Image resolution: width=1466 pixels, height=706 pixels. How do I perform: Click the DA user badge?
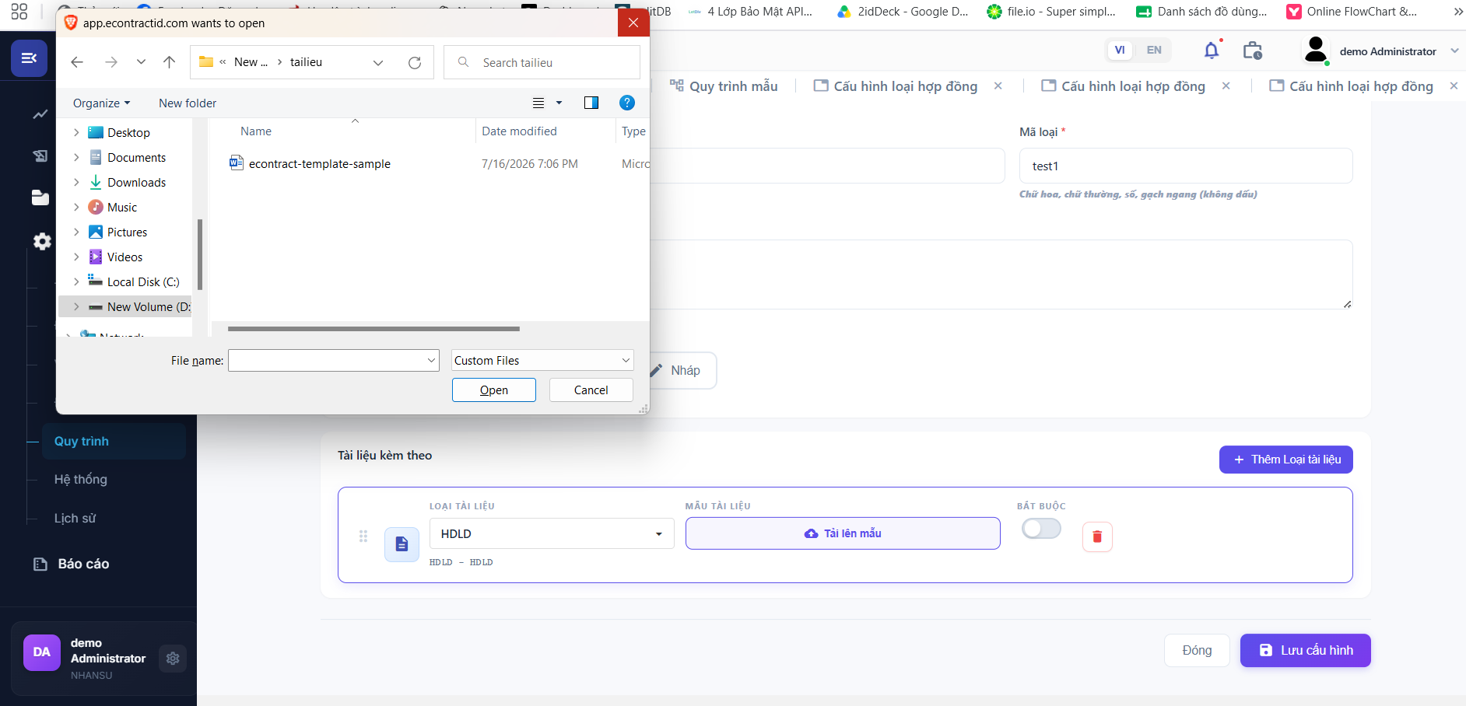pos(42,652)
